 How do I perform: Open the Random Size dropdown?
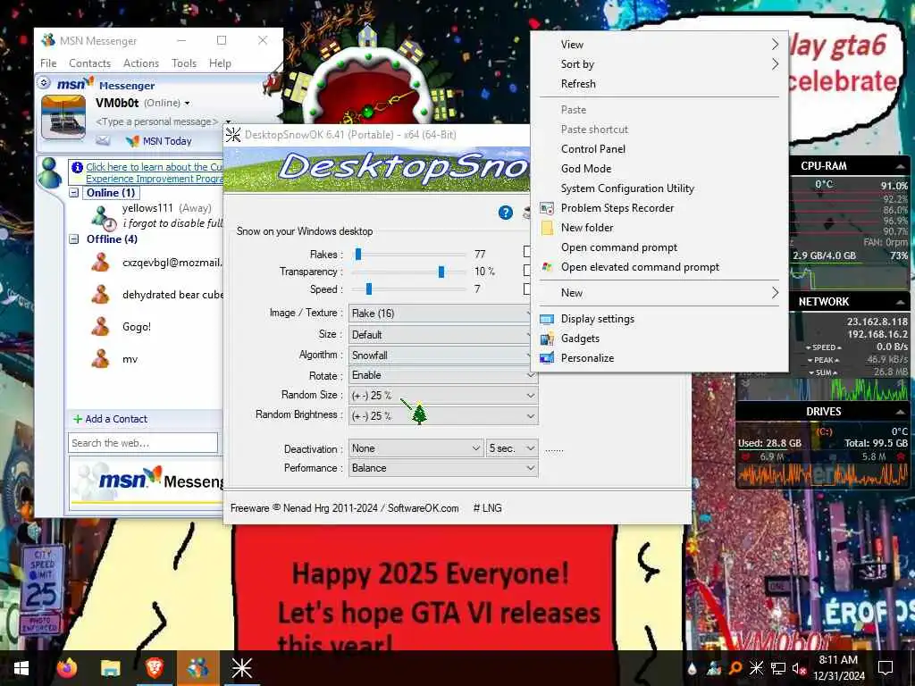point(443,396)
